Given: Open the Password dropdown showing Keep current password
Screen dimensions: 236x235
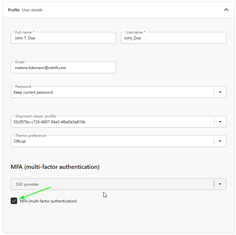Looking at the screenshot, I should click(118, 92).
